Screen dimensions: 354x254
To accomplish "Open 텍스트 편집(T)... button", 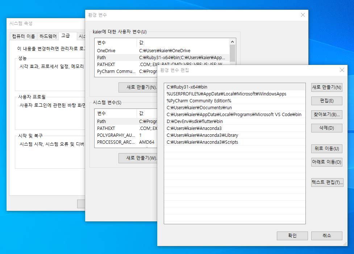I will click(326, 183).
